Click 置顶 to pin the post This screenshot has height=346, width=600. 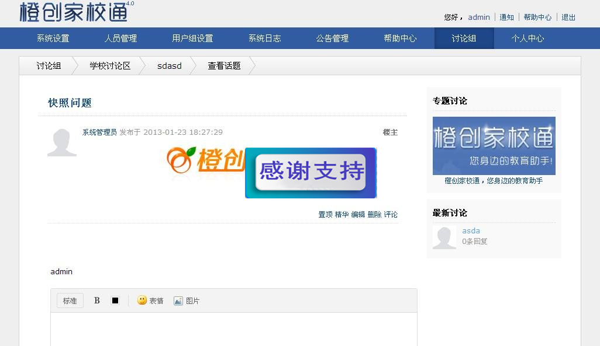[325, 215]
